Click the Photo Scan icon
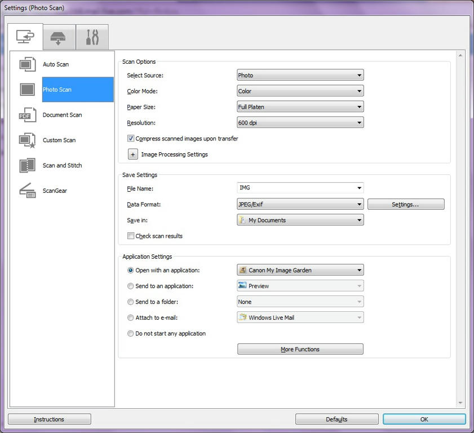474x433 pixels. click(x=27, y=90)
